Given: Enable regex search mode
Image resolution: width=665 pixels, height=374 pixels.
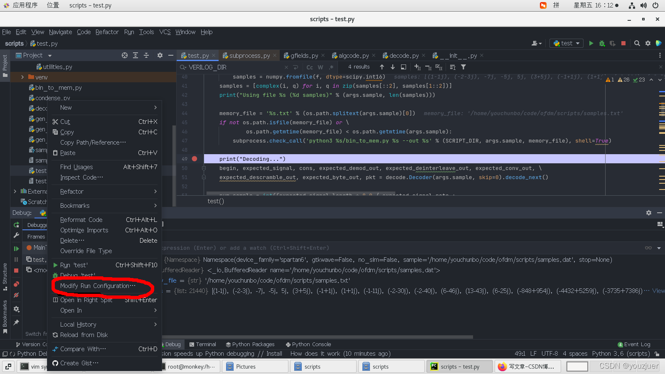Looking at the screenshot, I should (x=331, y=67).
